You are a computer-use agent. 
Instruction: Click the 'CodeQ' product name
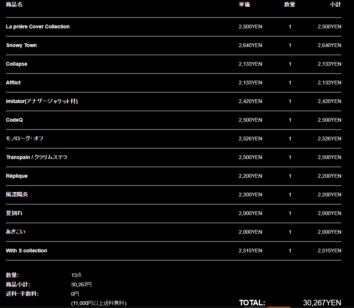click(x=14, y=120)
